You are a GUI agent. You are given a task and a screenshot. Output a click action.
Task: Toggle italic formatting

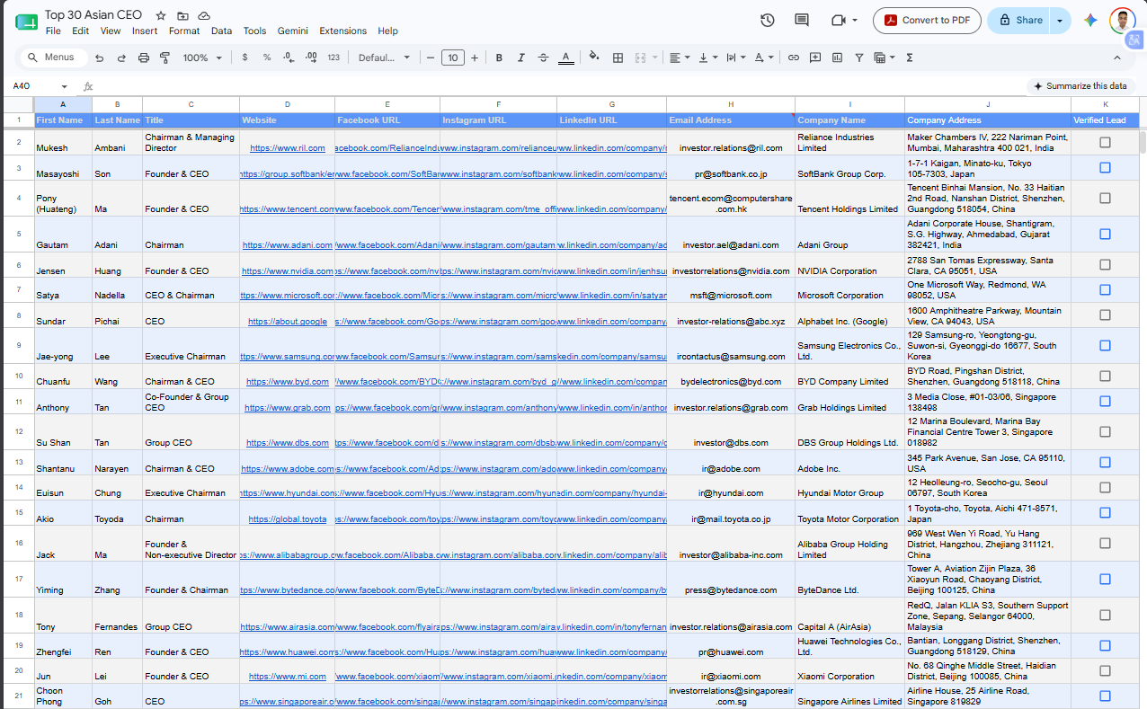[521, 58]
